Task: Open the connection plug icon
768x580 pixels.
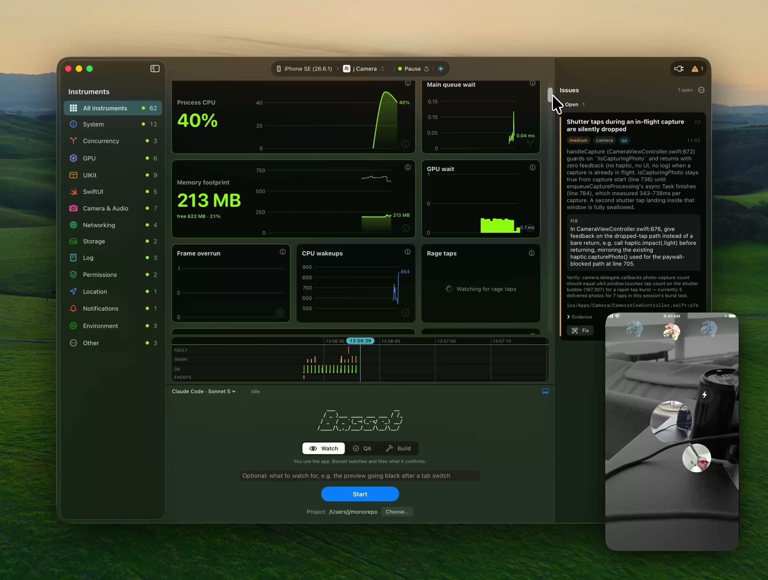Action: point(679,69)
